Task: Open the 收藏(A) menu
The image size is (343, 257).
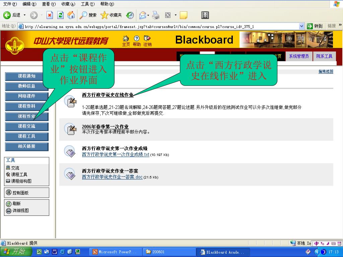Action: 68,4
